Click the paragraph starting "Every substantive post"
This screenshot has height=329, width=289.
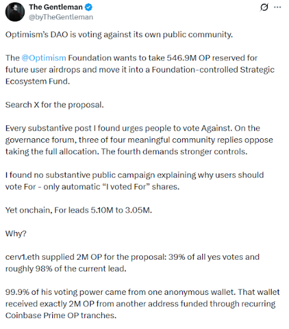point(139,140)
